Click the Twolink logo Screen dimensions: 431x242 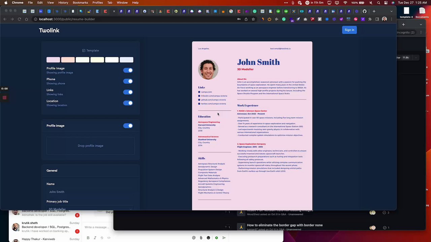pyautogui.click(x=49, y=30)
